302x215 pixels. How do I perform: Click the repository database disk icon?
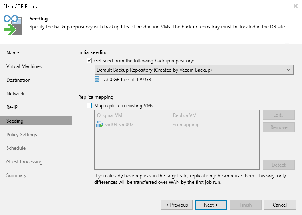click(x=97, y=79)
